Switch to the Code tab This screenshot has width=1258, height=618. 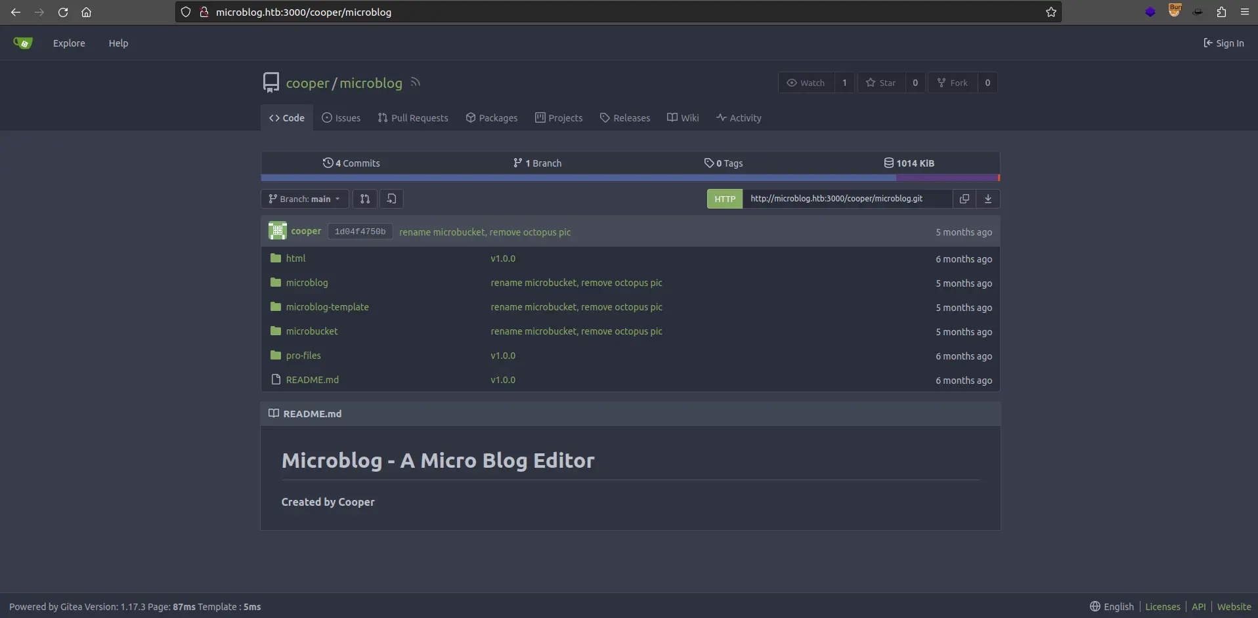pos(287,118)
